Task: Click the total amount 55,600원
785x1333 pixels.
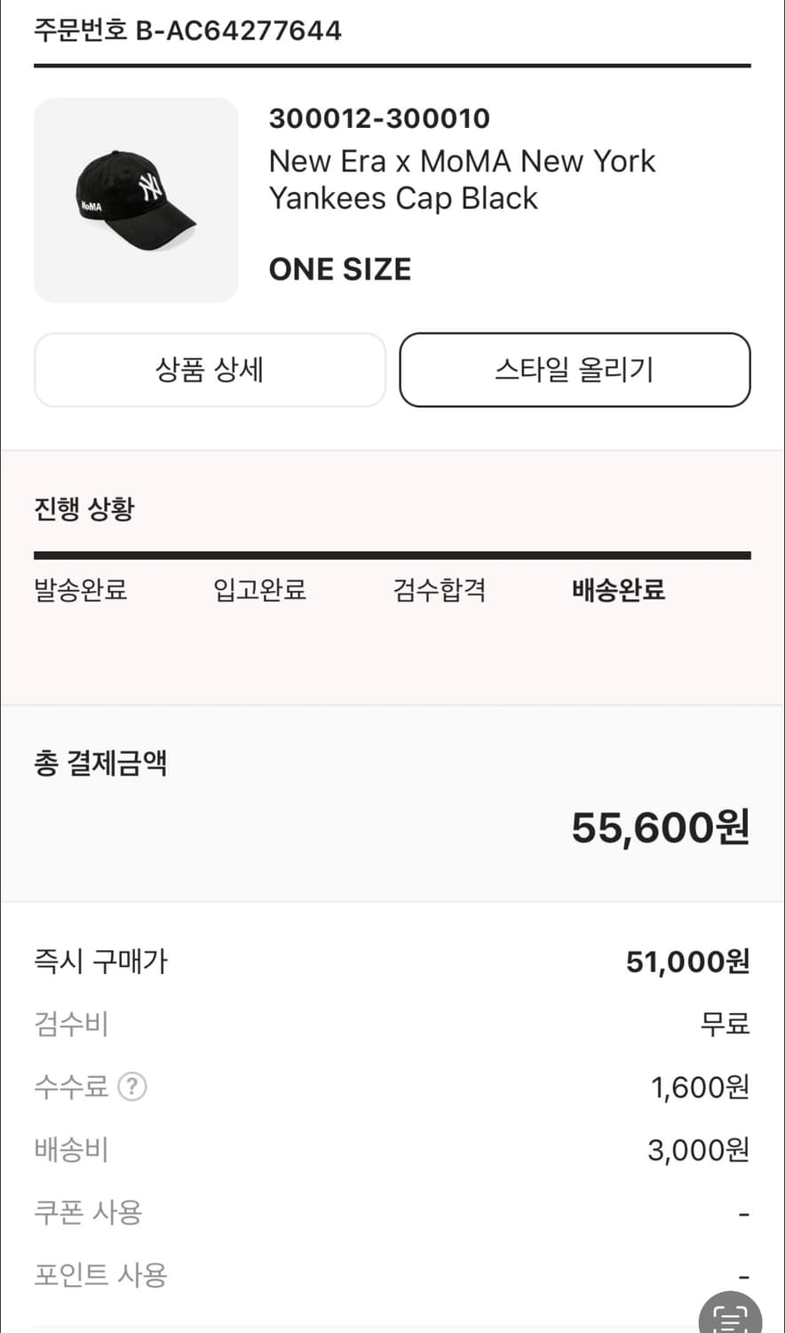Action: (660, 828)
